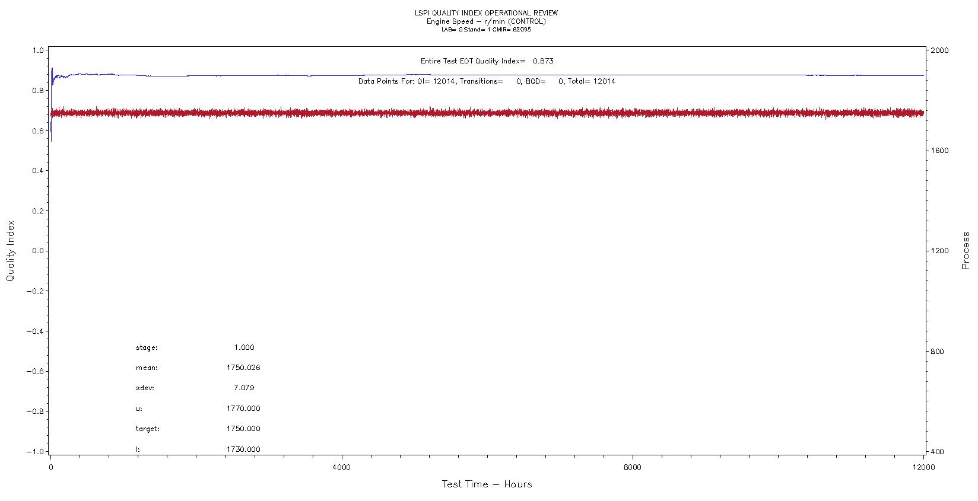Click the lower limit value '1730.000'
Screen dimensions: 978x501
click(x=243, y=450)
